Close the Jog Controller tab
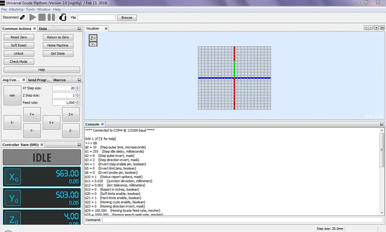 (24, 80)
